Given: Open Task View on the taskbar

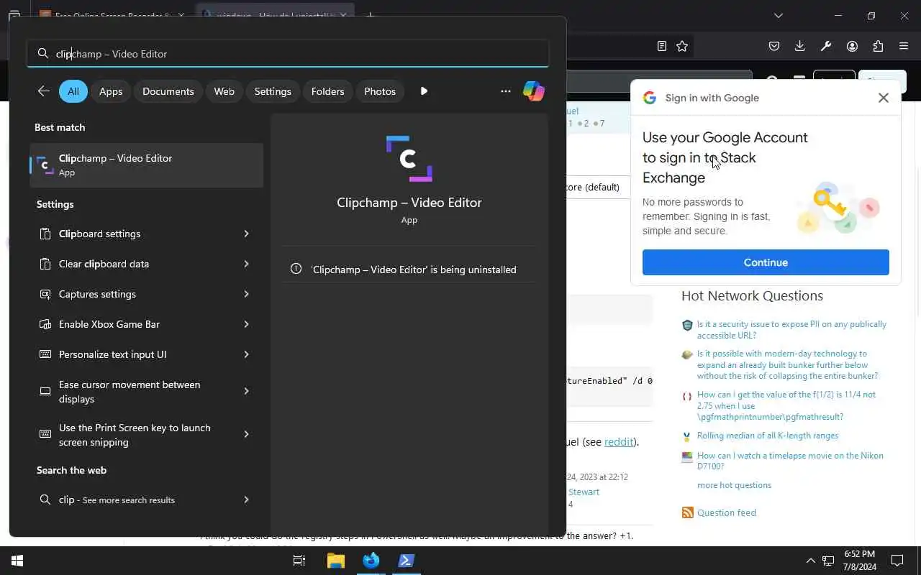Looking at the screenshot, I should pos(299,561).
